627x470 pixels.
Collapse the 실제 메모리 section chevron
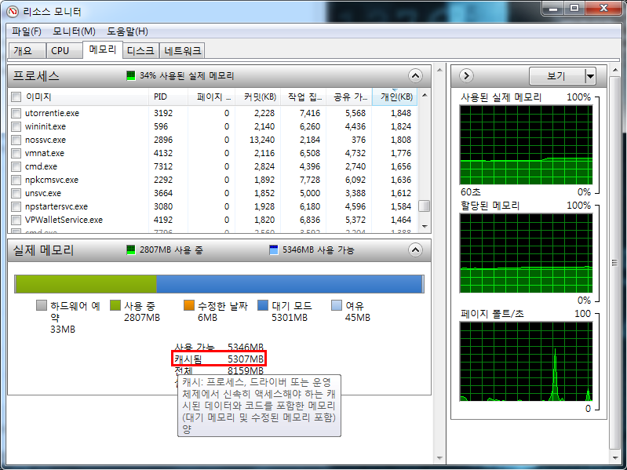point(415,250)
